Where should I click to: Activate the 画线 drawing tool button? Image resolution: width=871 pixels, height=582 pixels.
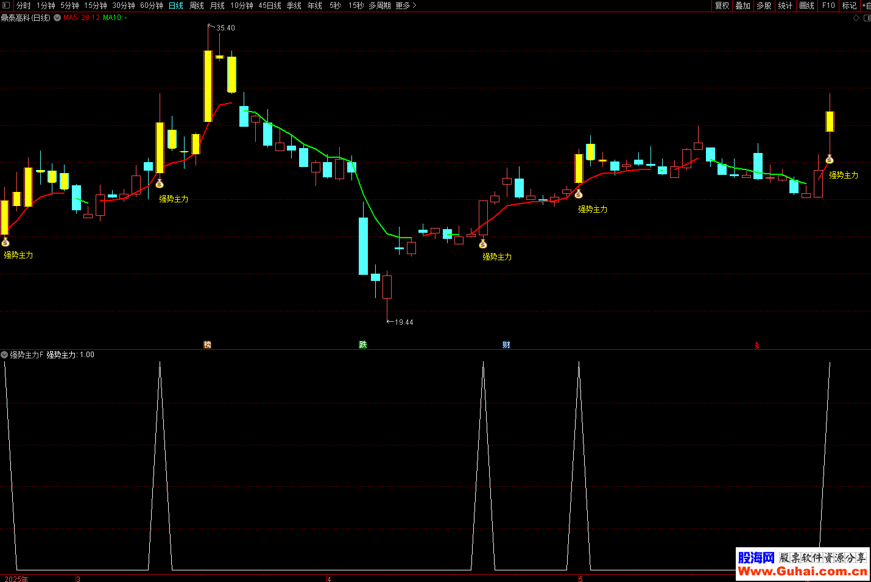(807, 5)
